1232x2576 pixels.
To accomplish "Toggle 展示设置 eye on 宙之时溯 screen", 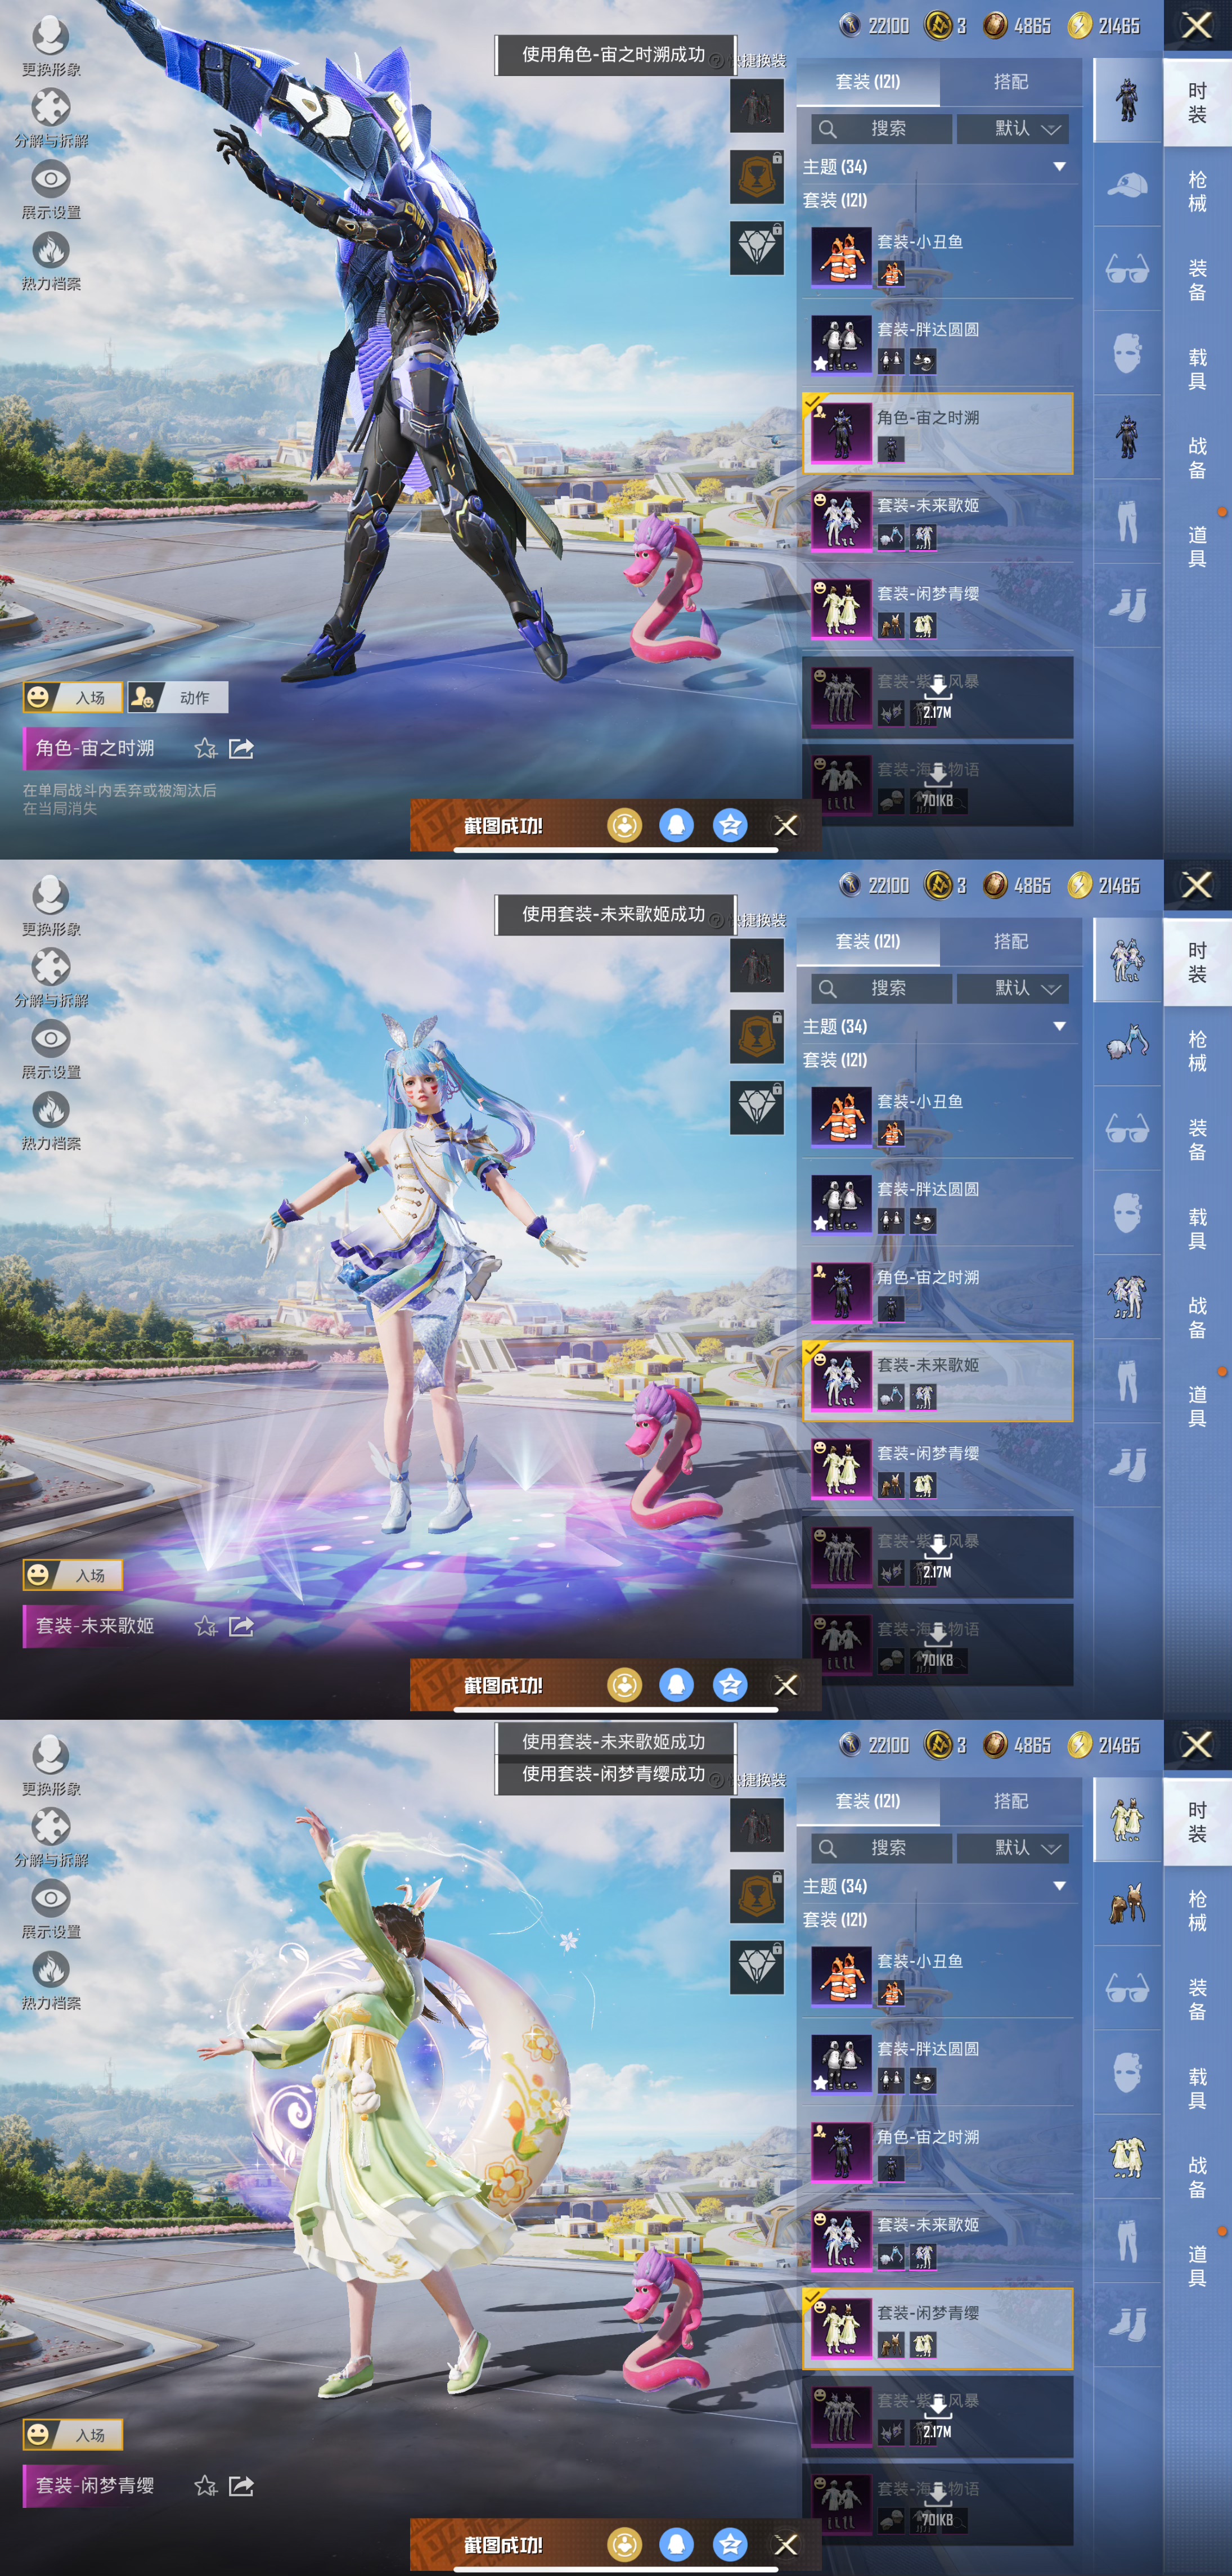I will click(x=50, y=180).
